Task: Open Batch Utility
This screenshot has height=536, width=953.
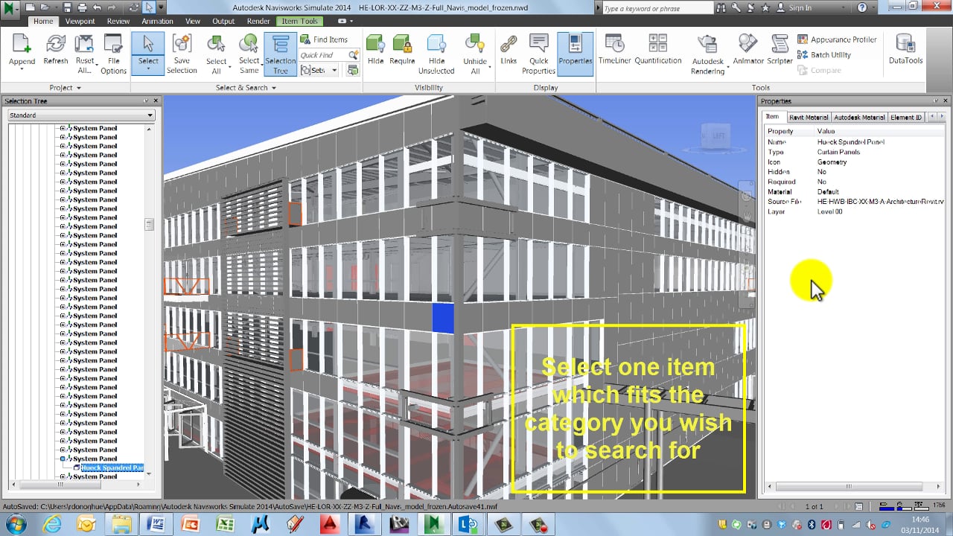Action: [x=824, y=55]
